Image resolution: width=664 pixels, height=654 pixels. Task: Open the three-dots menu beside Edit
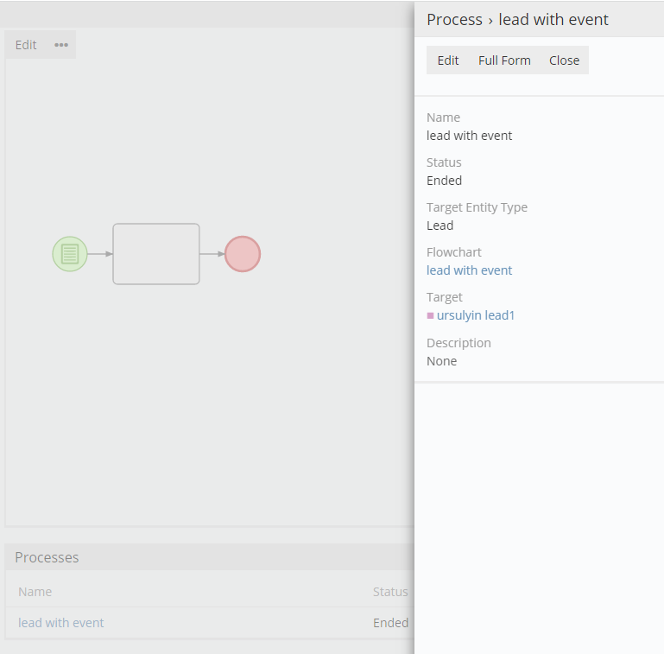tap(61, 45)
